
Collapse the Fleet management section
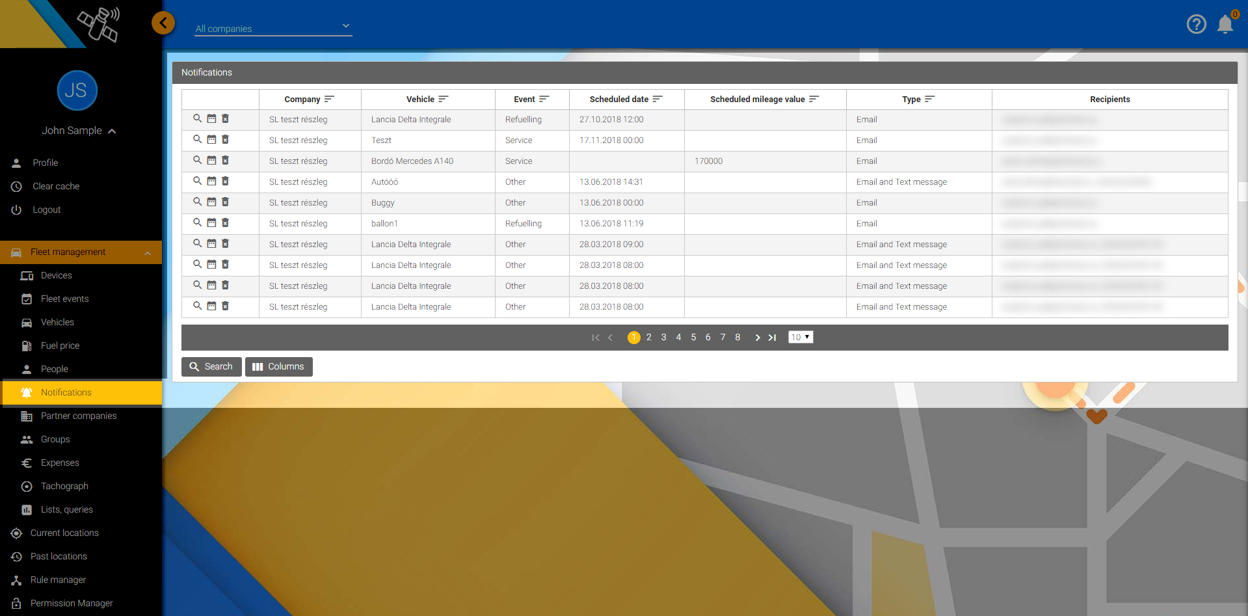click(148, 252)
